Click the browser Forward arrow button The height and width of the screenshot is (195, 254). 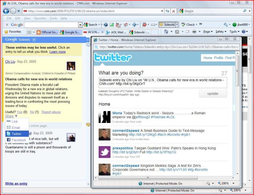pos(13,11)
